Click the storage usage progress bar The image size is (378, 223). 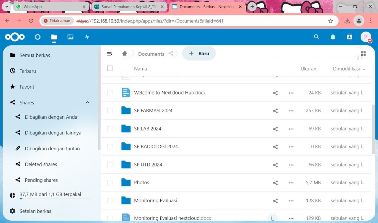tap(56, 199)
